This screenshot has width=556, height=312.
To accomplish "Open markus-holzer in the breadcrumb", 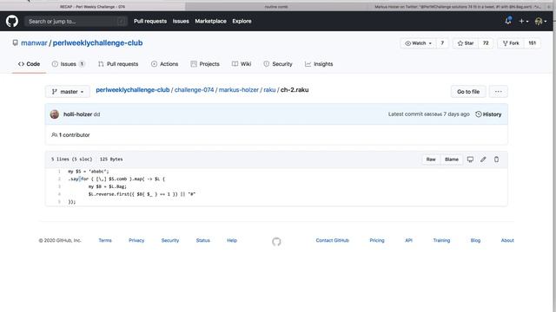I will pyautogui.click(x=239, y=90).
